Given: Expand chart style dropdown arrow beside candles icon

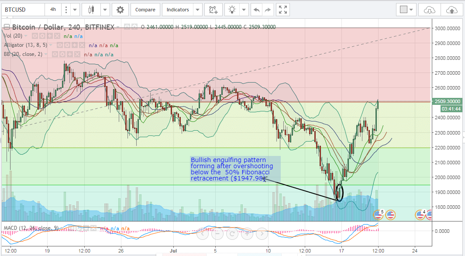Looking at the screenshot, I should [x=105, y=10].
